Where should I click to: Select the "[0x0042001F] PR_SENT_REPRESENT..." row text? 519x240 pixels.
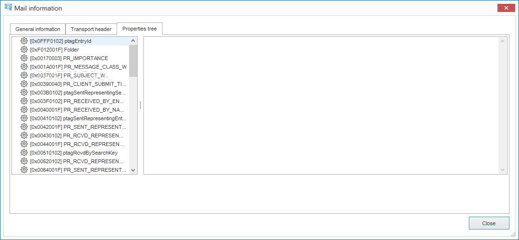78,127
